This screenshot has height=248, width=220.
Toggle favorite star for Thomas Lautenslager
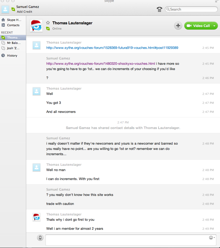coord(48,23)
